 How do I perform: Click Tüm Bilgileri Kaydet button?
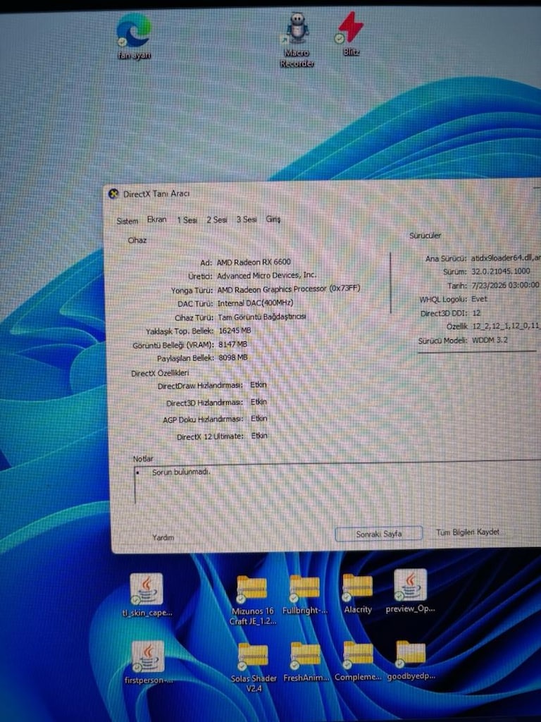point(468,532)
